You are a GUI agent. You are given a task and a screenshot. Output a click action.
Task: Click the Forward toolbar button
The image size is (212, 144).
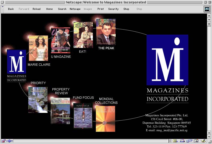(x=24, y=9)
